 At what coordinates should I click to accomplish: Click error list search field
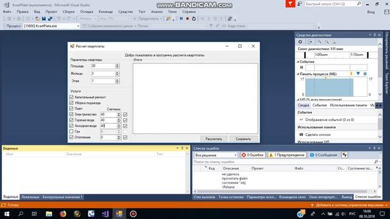(x=283, y=162)
